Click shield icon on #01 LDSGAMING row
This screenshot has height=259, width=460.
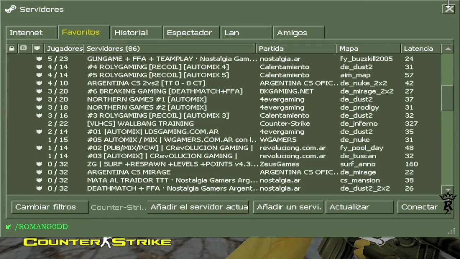39,132
